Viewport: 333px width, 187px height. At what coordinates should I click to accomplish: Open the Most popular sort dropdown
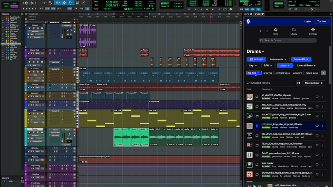314,83
